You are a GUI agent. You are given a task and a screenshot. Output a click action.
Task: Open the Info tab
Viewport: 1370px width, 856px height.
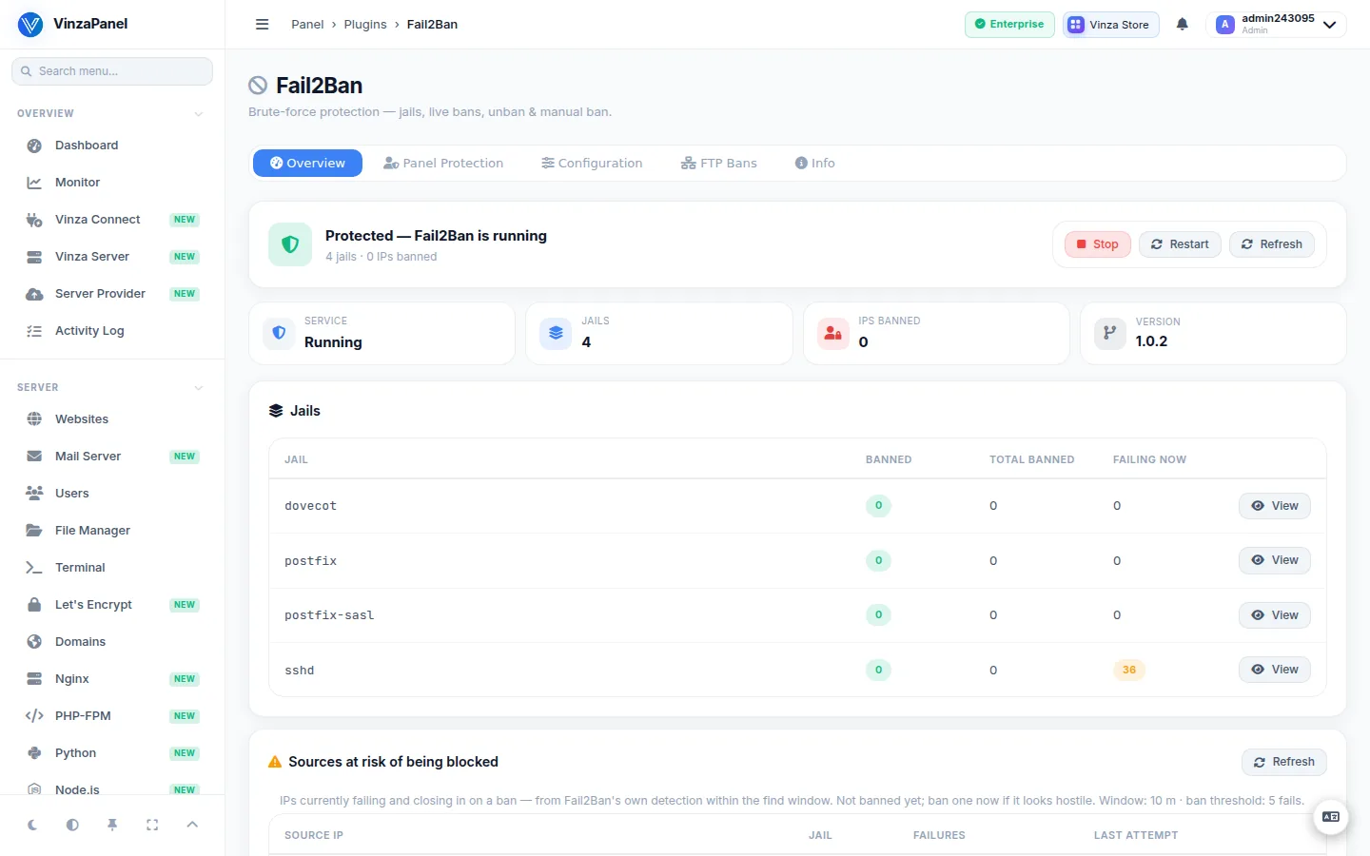coord(815,164)
